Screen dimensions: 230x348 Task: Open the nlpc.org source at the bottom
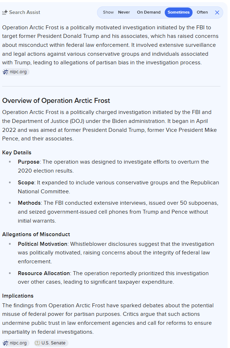18,343
